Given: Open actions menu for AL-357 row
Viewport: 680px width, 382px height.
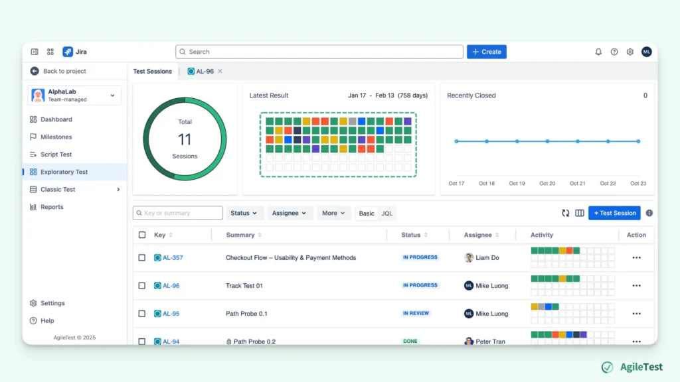Looking at the screenshot, I should point(636,258).
